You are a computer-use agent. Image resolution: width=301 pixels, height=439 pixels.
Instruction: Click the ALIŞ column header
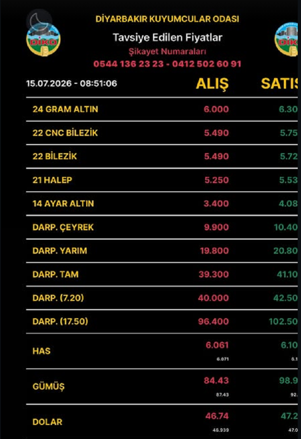click(212, 83)
